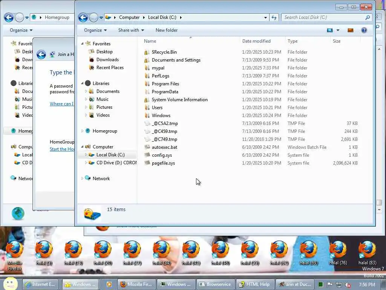Image resolution: width=386 pixels, height=290 pixels.
Task: Expand Homegroup in navigation pane
Action: (82, 131)
